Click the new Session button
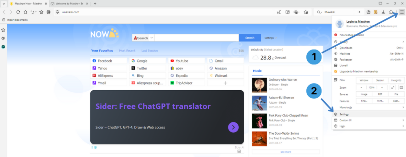The image size is (406, 157). (x=380, y=80)
